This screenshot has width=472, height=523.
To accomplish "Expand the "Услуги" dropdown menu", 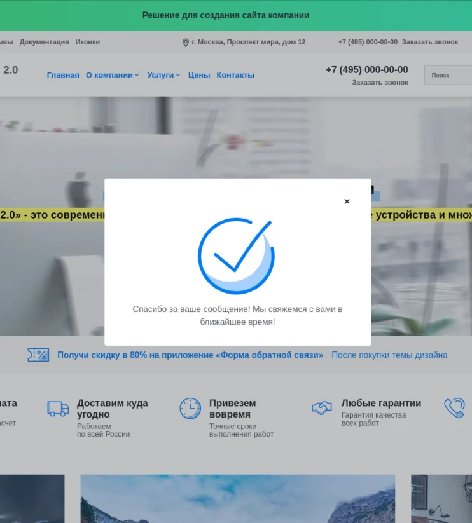I will coord(163,75).
